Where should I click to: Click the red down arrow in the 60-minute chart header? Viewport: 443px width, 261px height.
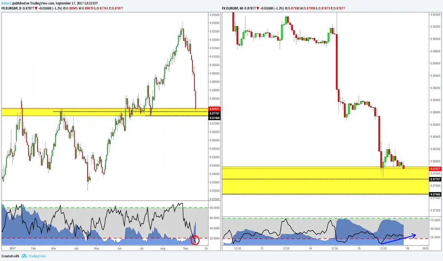coord(258,9)
